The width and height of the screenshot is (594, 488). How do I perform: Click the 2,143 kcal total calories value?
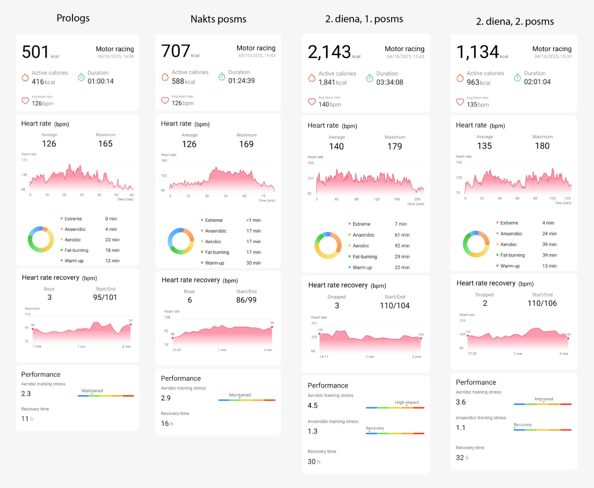coord(329,53)
